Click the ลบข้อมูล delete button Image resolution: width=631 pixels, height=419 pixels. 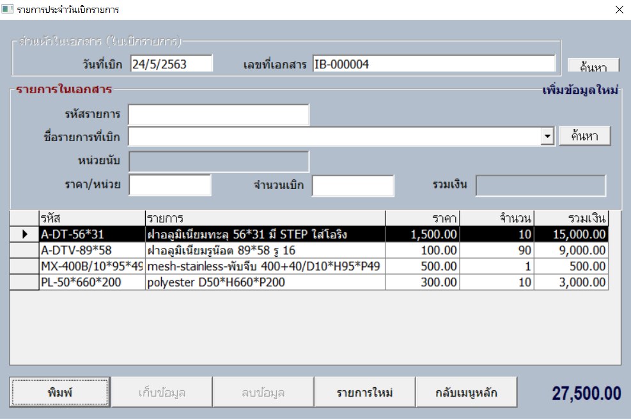click(263, 392)
